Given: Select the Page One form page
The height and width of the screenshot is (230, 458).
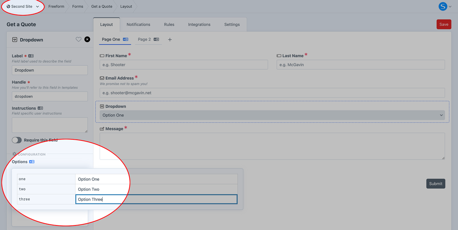Looking at the screenshot, I should [x=111, y=39].
